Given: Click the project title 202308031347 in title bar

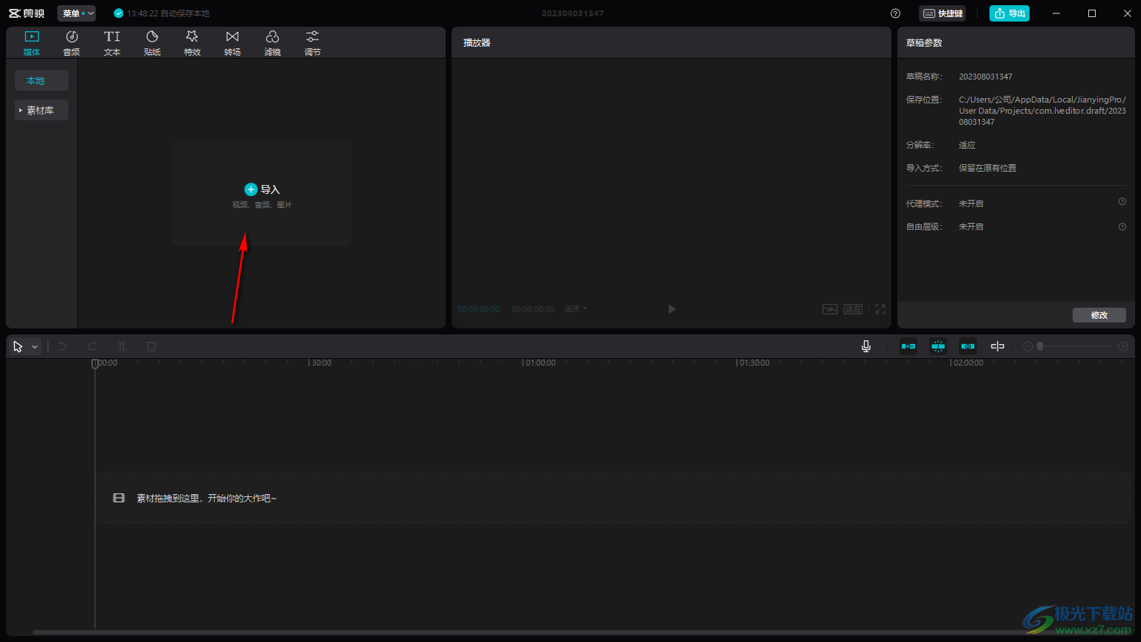Looking at the screenshot, I should [x=572, y=13].
